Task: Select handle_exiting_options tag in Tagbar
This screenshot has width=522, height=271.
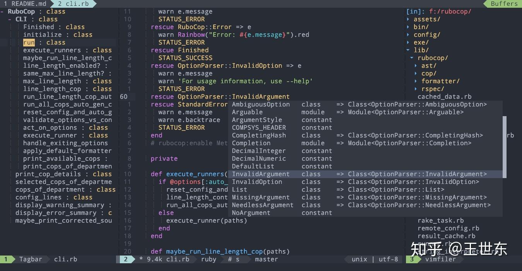Action: click(x=66, y=143)
